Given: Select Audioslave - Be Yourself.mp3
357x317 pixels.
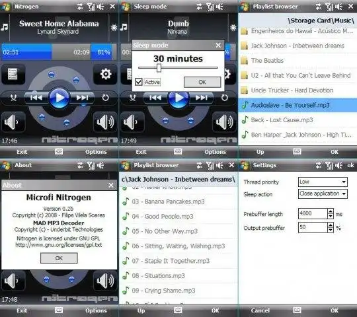Looking at the screenshot, I should [297, 105].
